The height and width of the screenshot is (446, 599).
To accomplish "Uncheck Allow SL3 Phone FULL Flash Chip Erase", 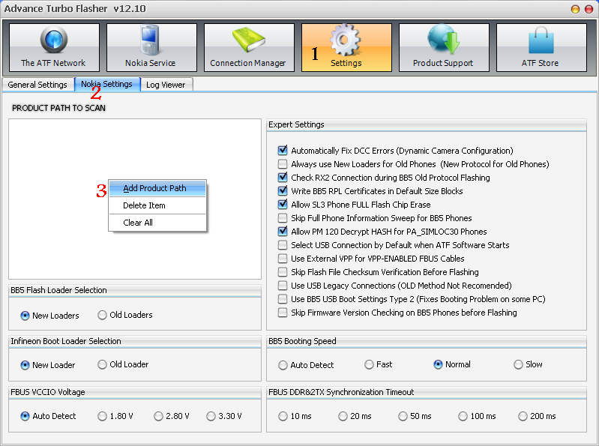I will click(x=283, y=205).
